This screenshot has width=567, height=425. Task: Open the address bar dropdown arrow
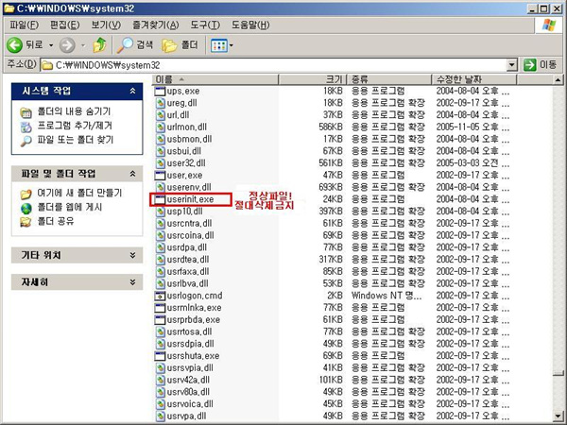(511, 65)
